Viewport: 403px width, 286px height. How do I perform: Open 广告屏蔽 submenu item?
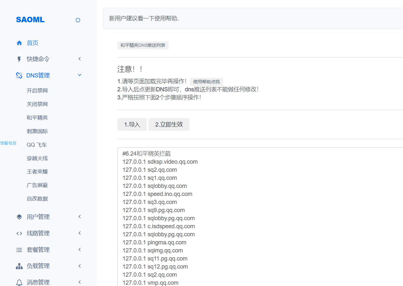[x=37, y=185]
